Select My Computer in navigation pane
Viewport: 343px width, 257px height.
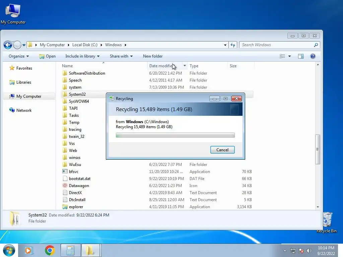tap(29, 96)
